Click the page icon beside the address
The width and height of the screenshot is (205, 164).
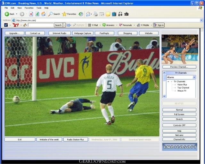(13, 20)
